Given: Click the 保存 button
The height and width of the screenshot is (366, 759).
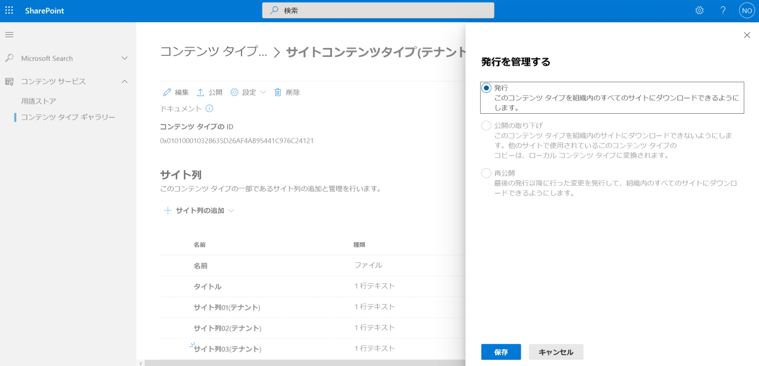Looking at the screenshot, I should click(501, 352).
